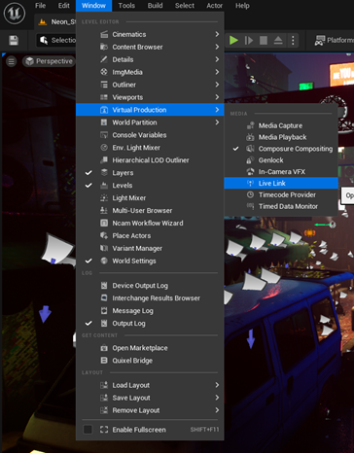This screenshot has width=354, height=454.
Task: Open the Light Mixer window
Action: tap(150, 198)
